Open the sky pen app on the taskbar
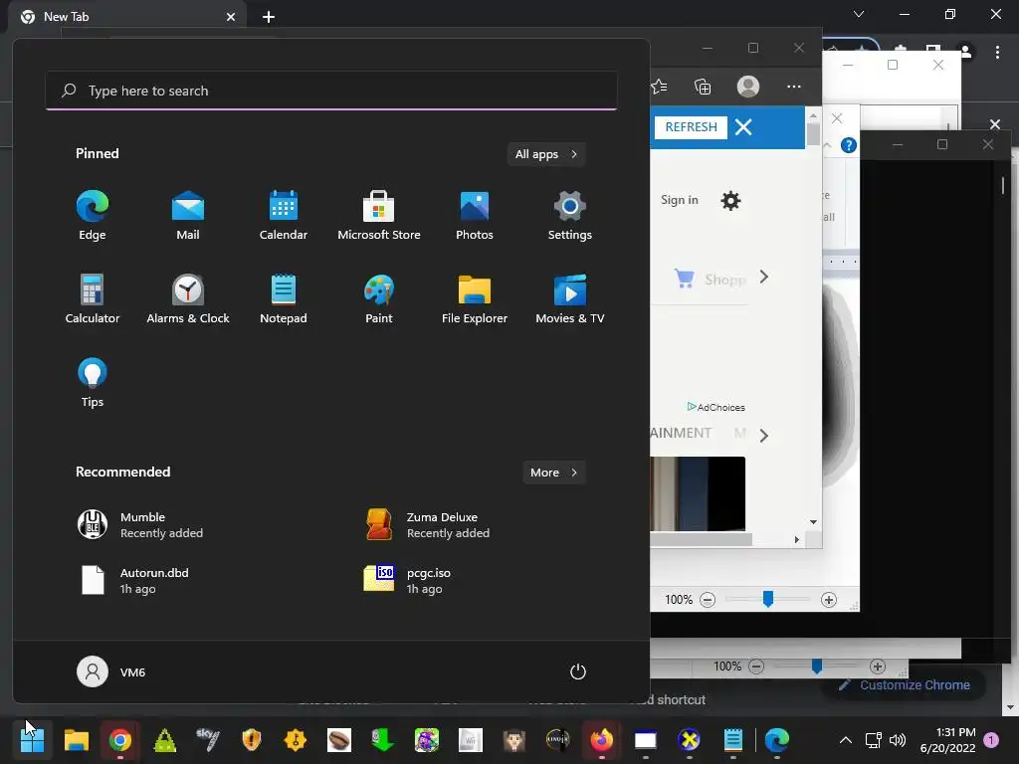The image size is (1019, 764). pos(208,740)
